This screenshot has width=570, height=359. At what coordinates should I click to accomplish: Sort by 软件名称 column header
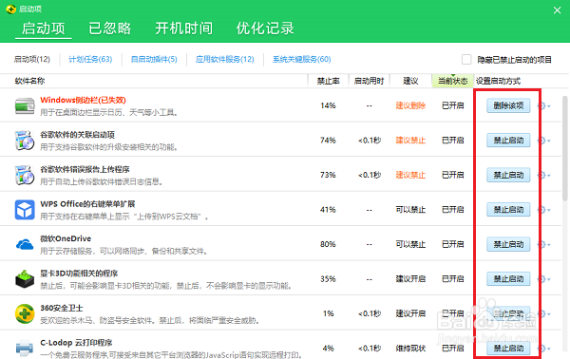(29, 81)
